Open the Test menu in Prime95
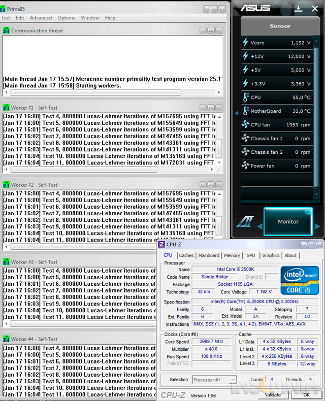The height and width of the screenshot is (401, 325). point(6,18)
